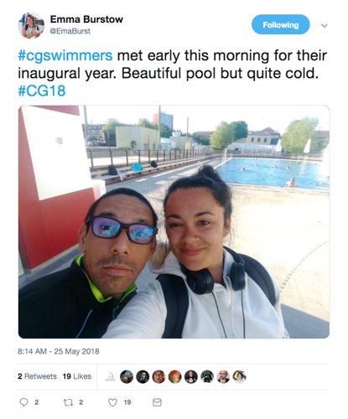Click the reply speech bubble icon
The height and width of the screenshot is (419, 348).
[x=23, y=402]
